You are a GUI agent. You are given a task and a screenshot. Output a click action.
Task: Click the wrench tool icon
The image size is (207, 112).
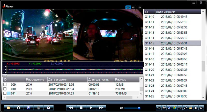(185, 108)
